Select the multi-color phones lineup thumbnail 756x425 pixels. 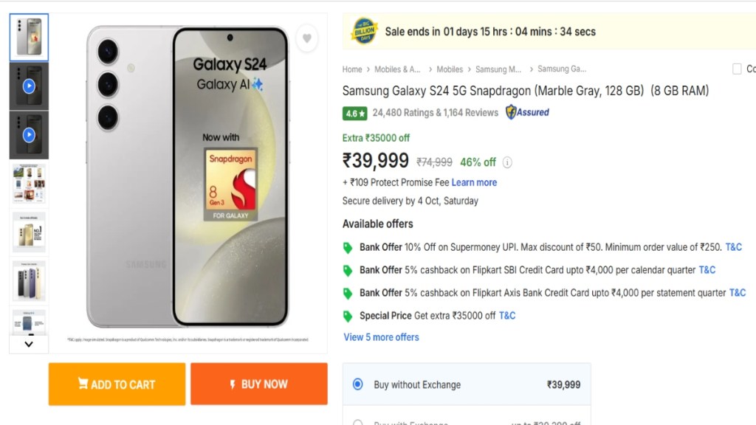(29, 281)
